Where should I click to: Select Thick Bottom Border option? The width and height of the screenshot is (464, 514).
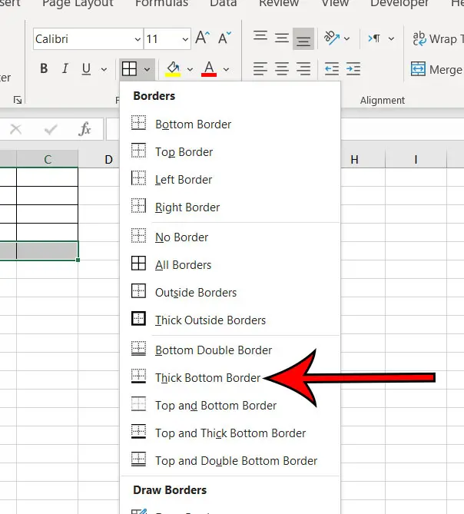point(207,378)
